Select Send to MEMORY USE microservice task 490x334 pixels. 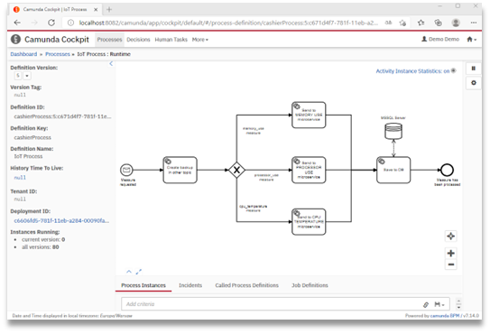[x=309, y=115]
